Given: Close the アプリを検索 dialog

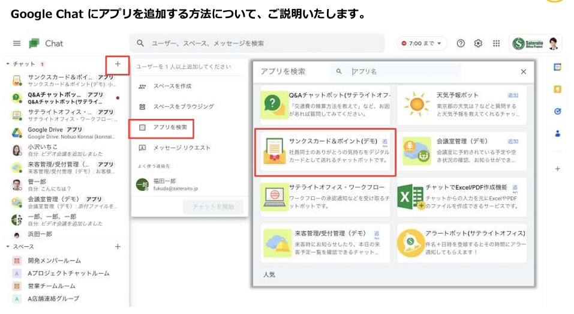Looking at the screenshot, I should 524,71.
